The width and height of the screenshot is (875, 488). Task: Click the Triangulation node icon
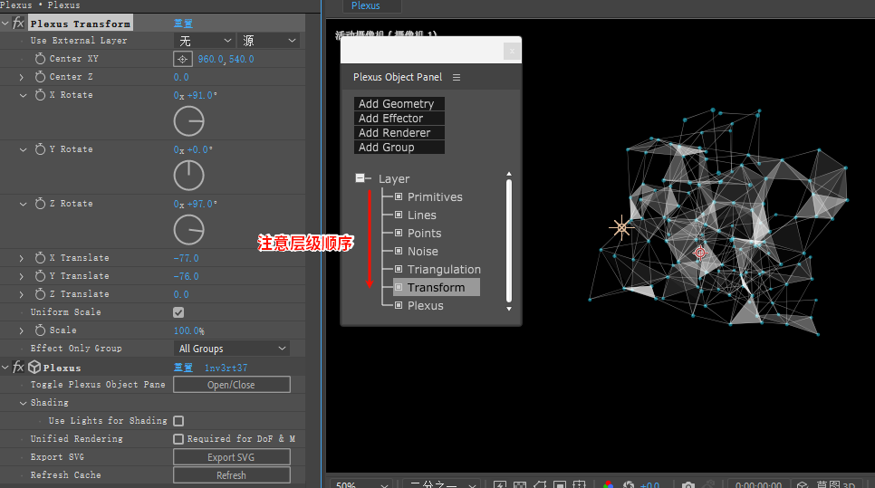[399, 269]
